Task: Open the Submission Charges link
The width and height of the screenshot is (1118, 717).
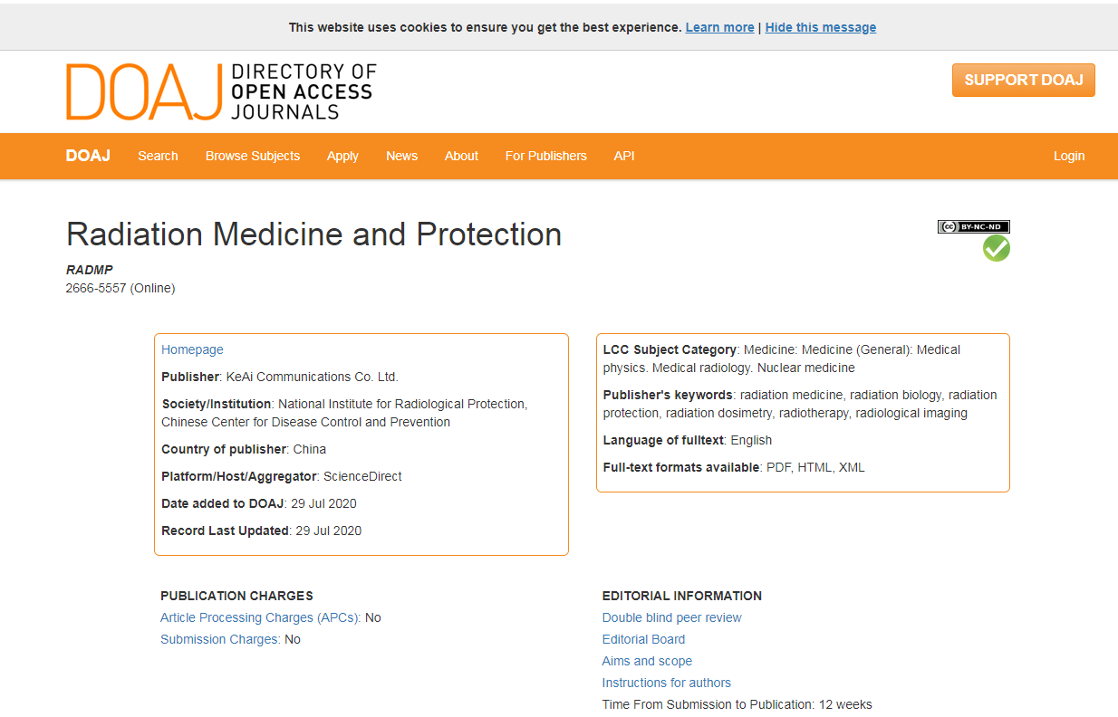Action: (x=220, y=639)
